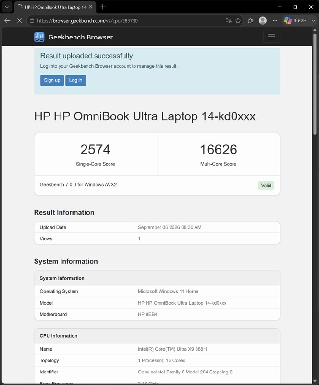Go back with the browser arrow

click(7, 21)
